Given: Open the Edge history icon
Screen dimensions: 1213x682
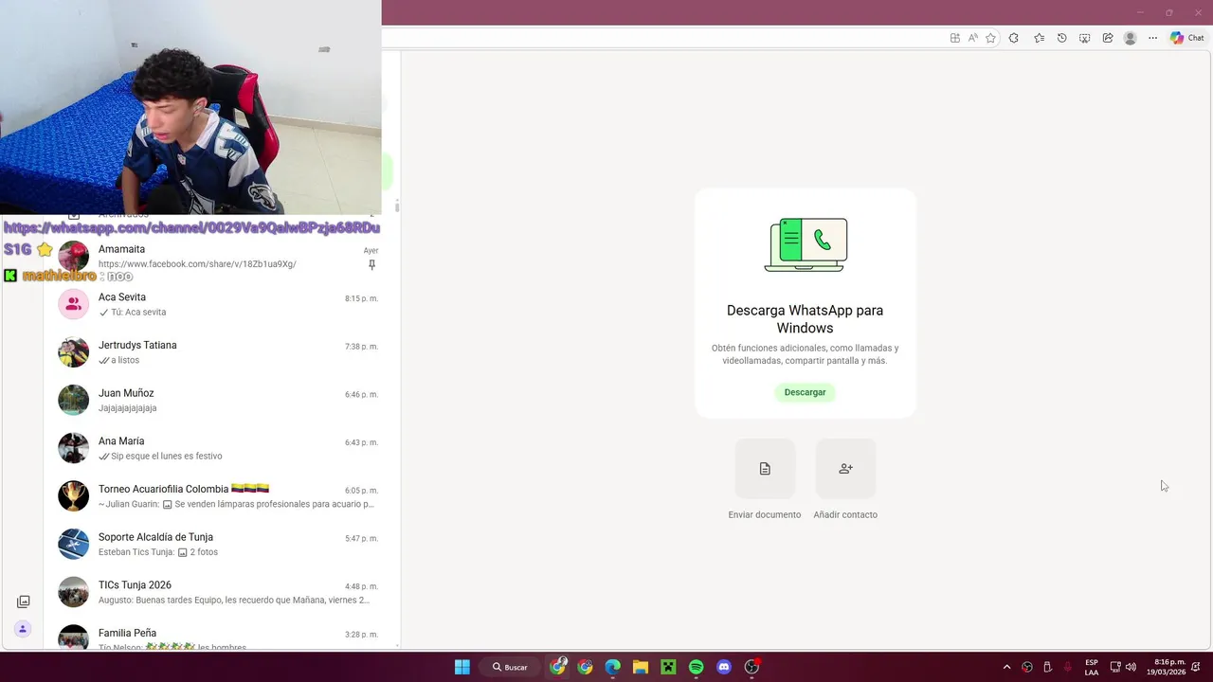Looking at the screenshot, I should click(x=1061, y=38).
